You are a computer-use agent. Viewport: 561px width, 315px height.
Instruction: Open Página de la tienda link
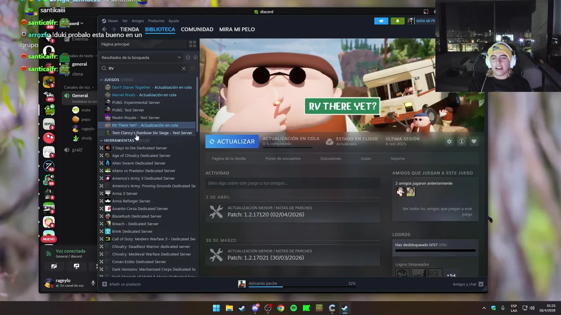tap(229, 158)
